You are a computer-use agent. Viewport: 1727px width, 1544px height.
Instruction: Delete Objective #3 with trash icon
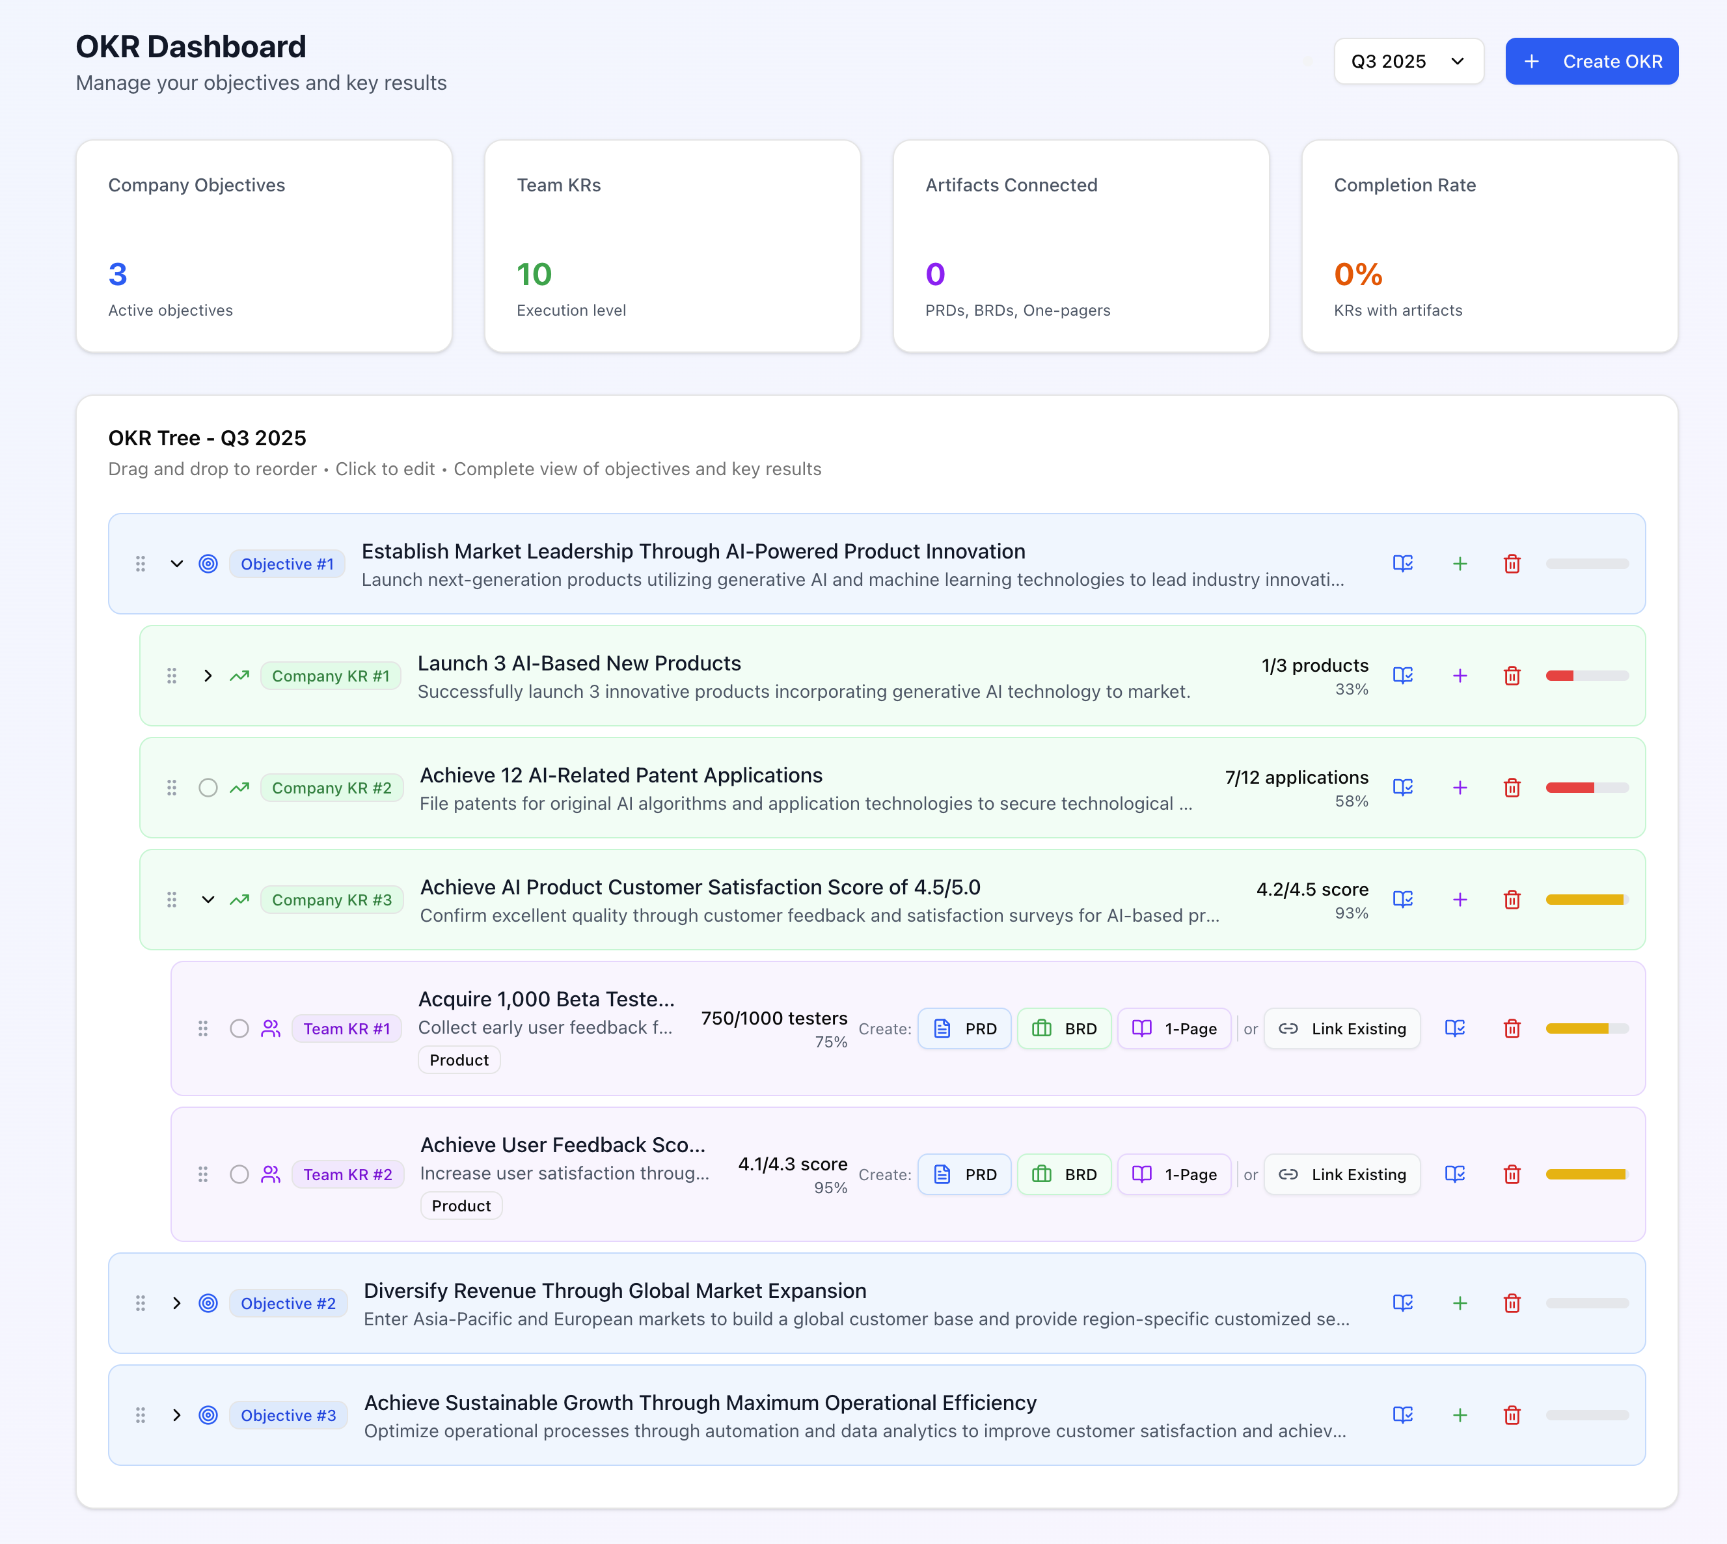pos(1512,1415)
